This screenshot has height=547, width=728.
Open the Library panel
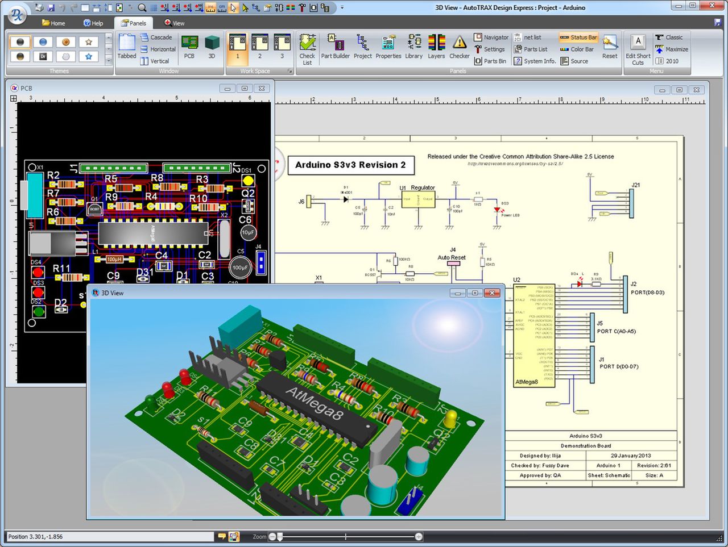click(414, 47)
